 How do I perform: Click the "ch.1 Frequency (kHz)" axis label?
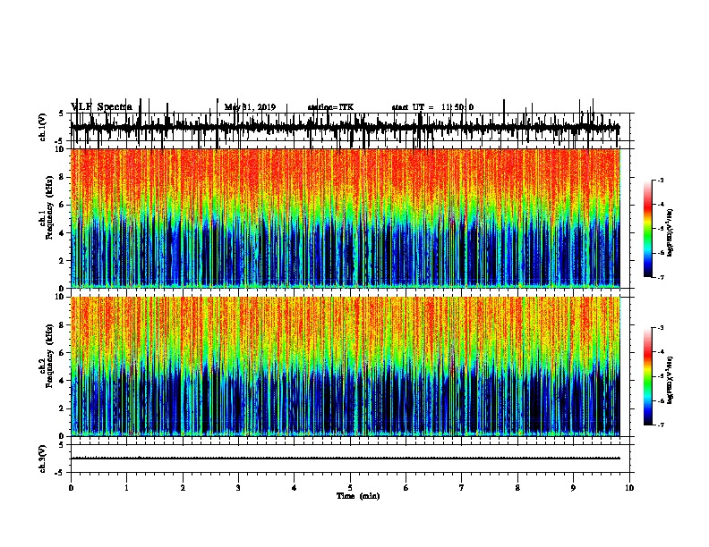pos(47,208)
